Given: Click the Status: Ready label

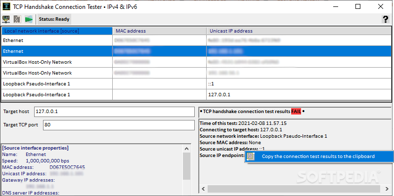Looking at the screenshot, I should (x=54, y=19).
